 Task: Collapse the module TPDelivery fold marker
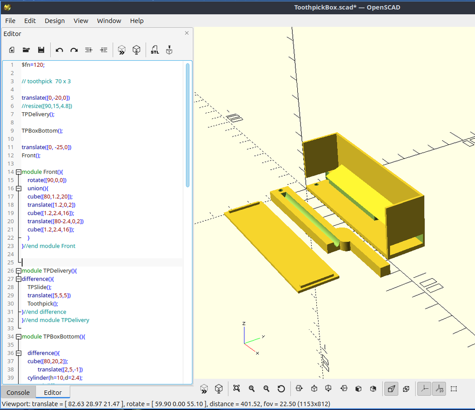pyautogui.click(x=19, y=271)
